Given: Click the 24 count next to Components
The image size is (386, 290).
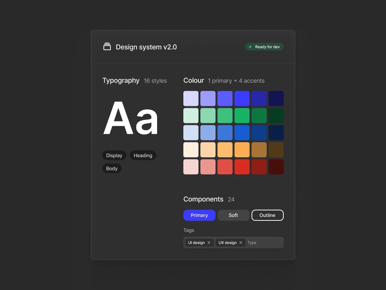Looking at the screenshot, I should [x=231, y=200].
